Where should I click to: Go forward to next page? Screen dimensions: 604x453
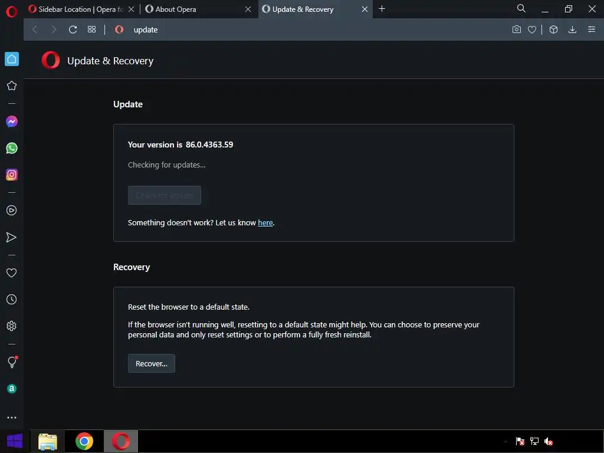click(54, 29)
